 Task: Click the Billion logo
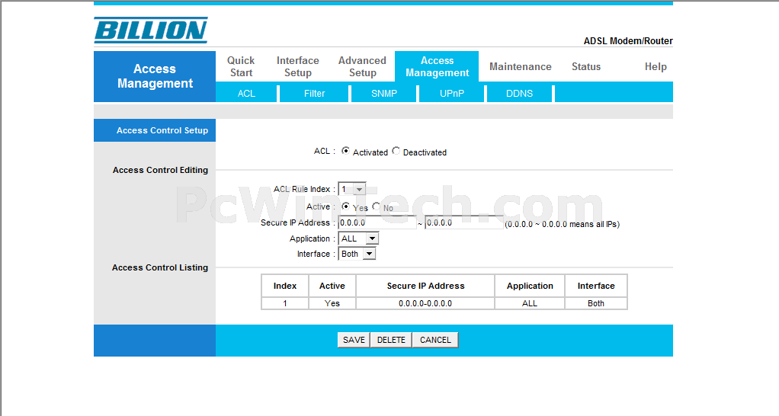151,30
